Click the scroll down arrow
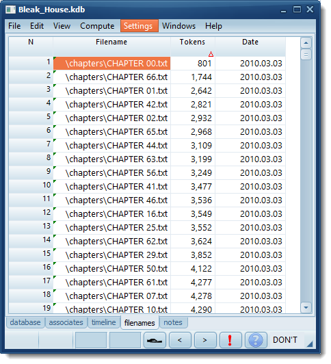This screenshot has height=364, width=331. [x=306, y=308]
